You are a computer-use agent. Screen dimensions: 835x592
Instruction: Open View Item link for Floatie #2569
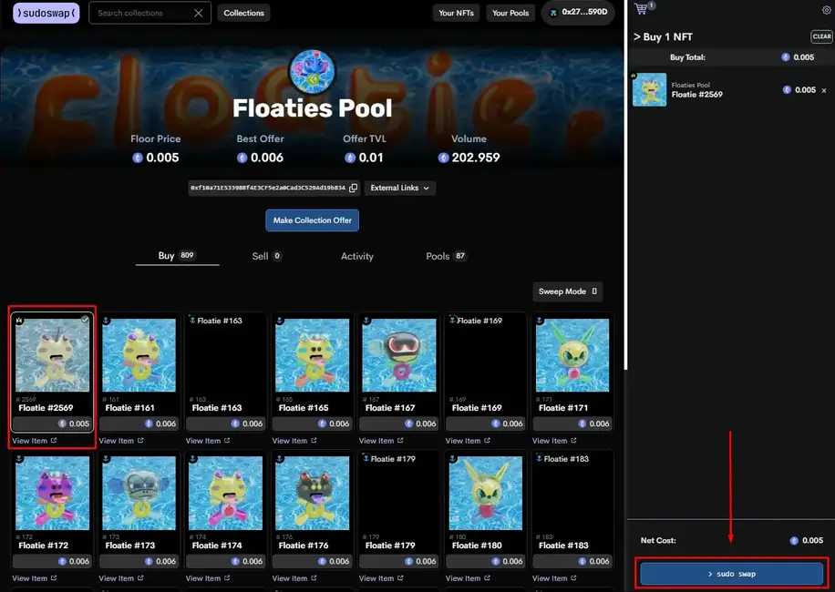pos(34,441)
